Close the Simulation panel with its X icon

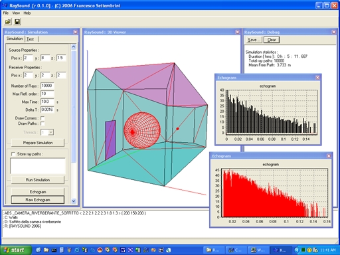point(75,32)
